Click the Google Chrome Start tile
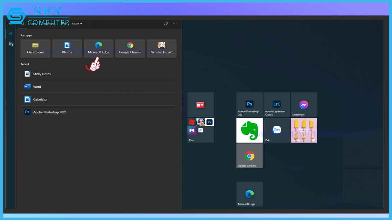392x220 pixels. point(250,156)
